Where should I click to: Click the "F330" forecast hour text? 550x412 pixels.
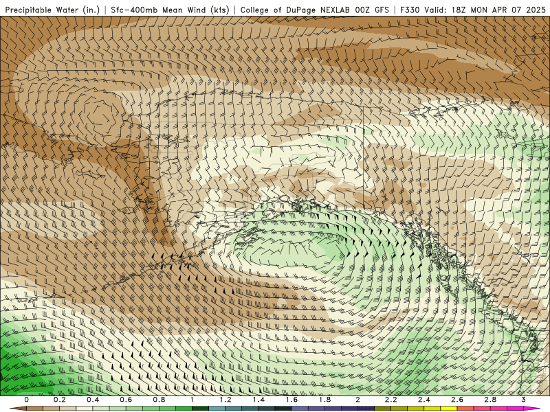(x=410, y=10)
